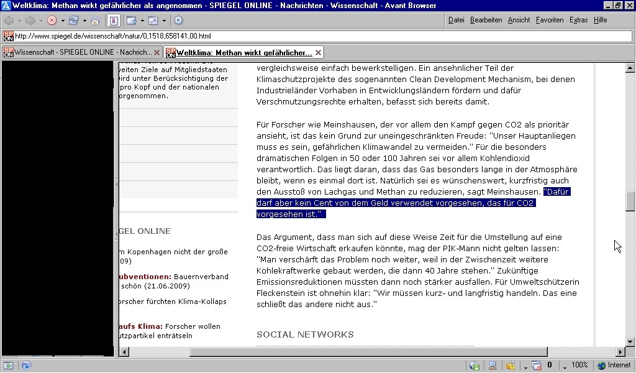
Task: Click the horizontal scrollbar right arrow
Action: tap(619, 352)
